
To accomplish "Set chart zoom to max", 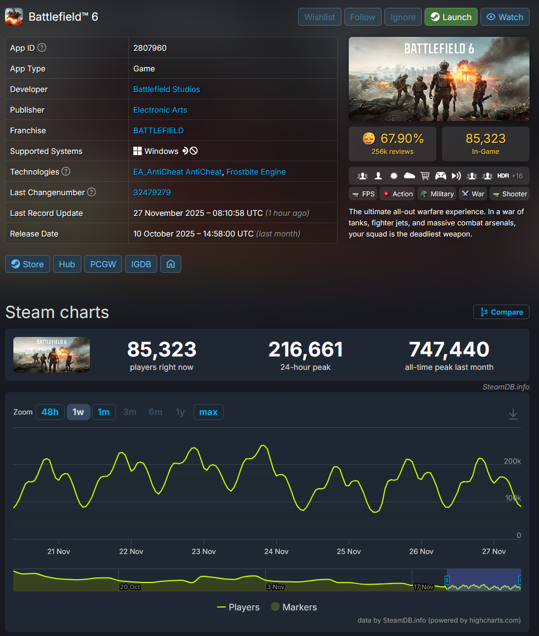I will pos(209,412).
